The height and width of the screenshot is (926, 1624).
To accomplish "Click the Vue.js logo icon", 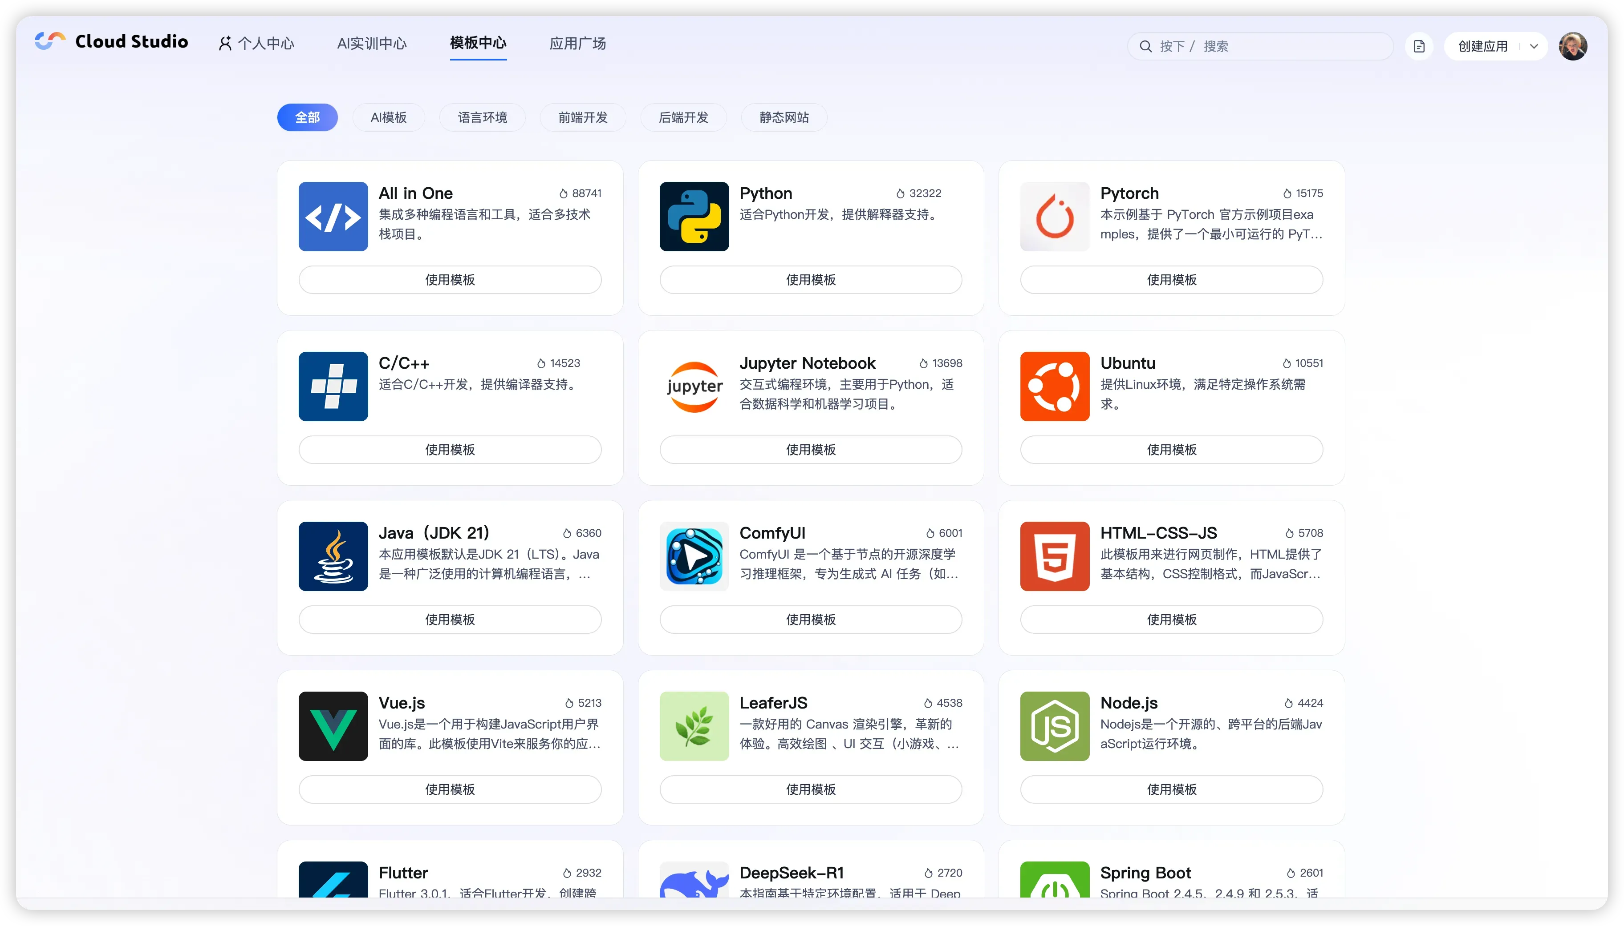I will tap(333, 726).
